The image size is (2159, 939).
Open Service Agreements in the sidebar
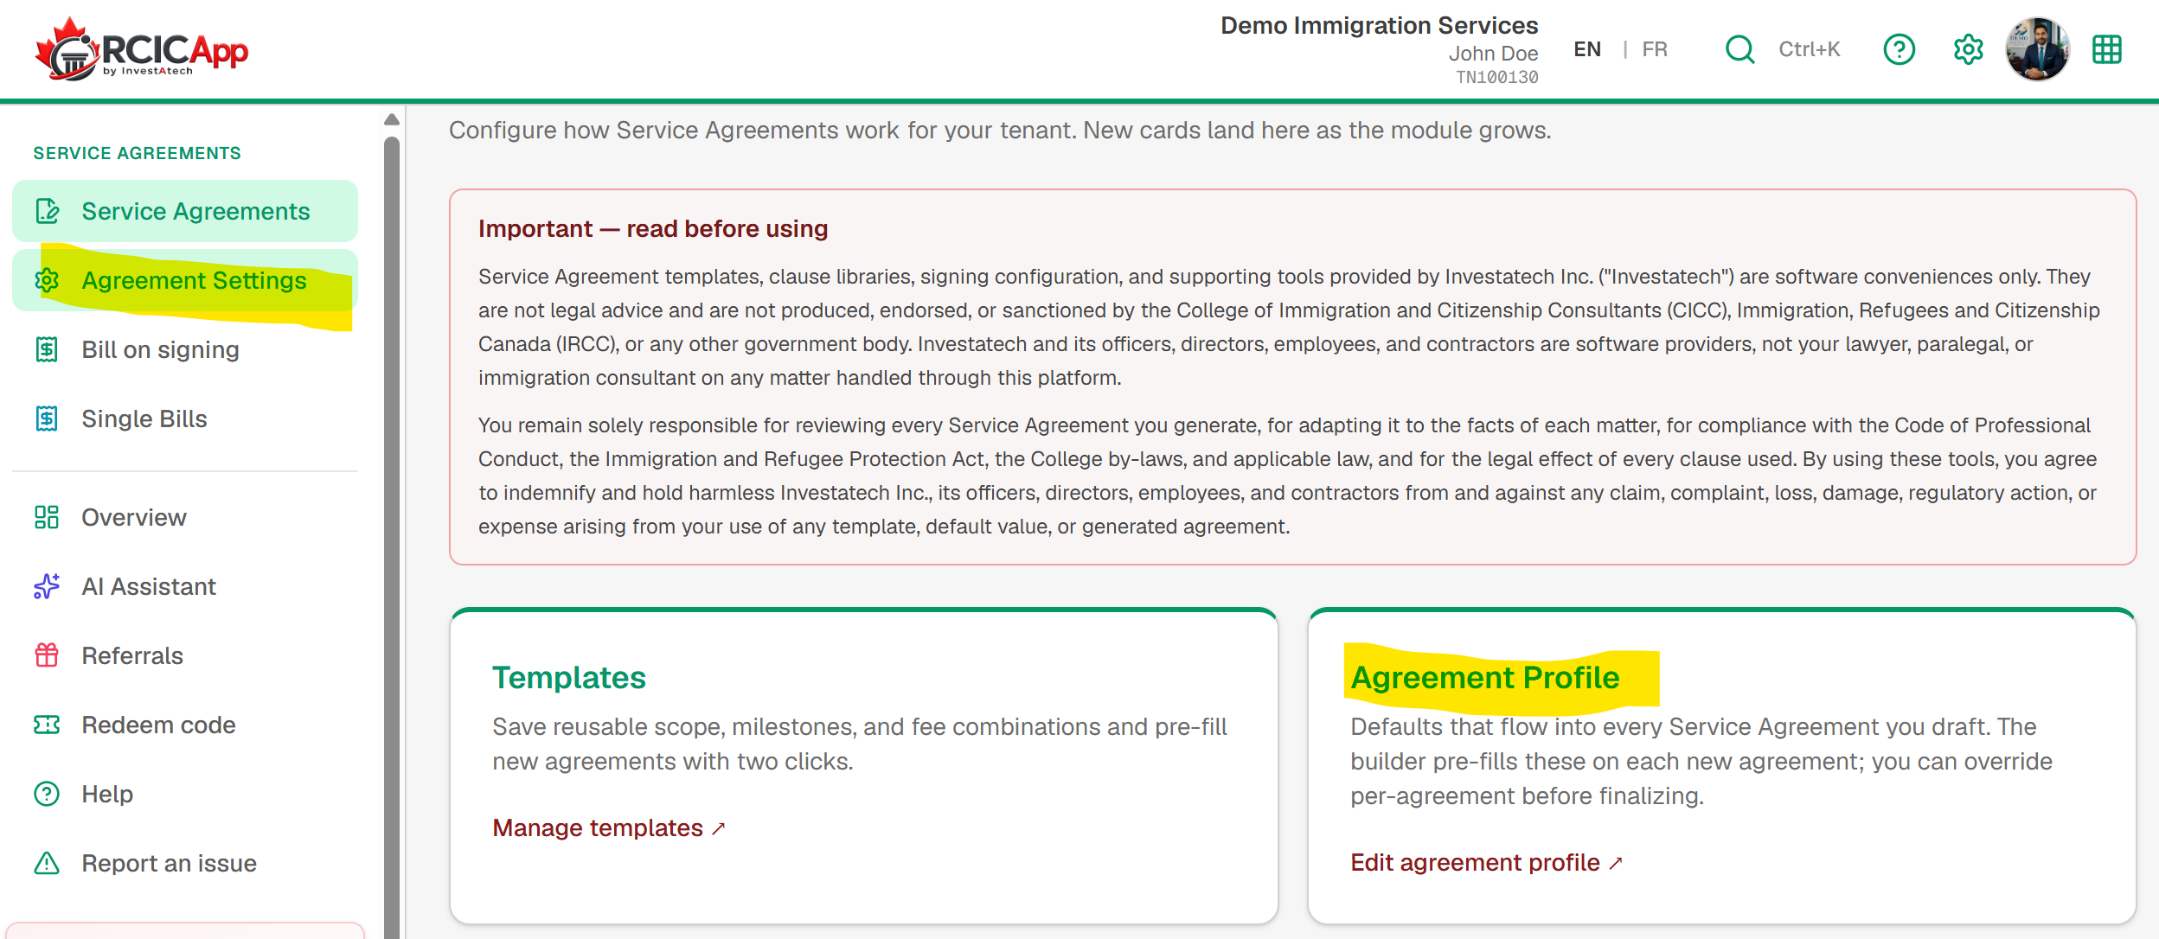(185, 211)
